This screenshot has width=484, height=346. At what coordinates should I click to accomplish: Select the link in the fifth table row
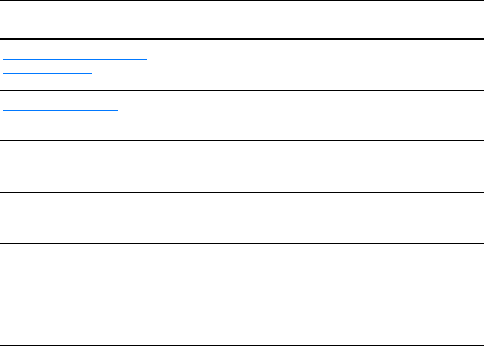77,262
